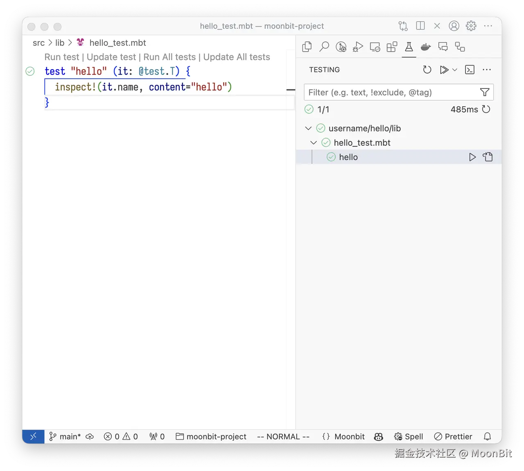The image size is (524, 471).
Task: Click Update All tests code lens
Action: 237,57
